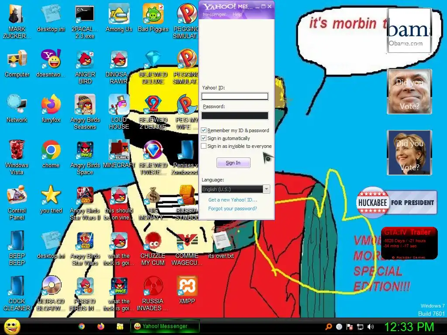Click the Yahoo! ID input field
The height and width of the screenshot is (335, 447).
(234, 96)
